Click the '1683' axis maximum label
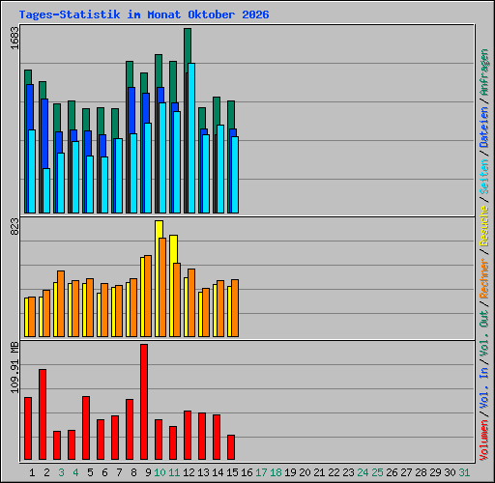 15,38
